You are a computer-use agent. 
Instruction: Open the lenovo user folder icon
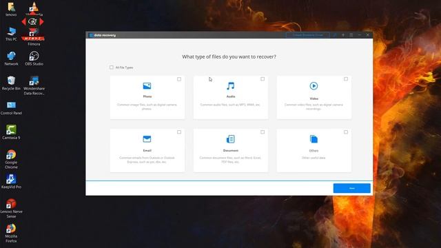[x=11, y=7]
